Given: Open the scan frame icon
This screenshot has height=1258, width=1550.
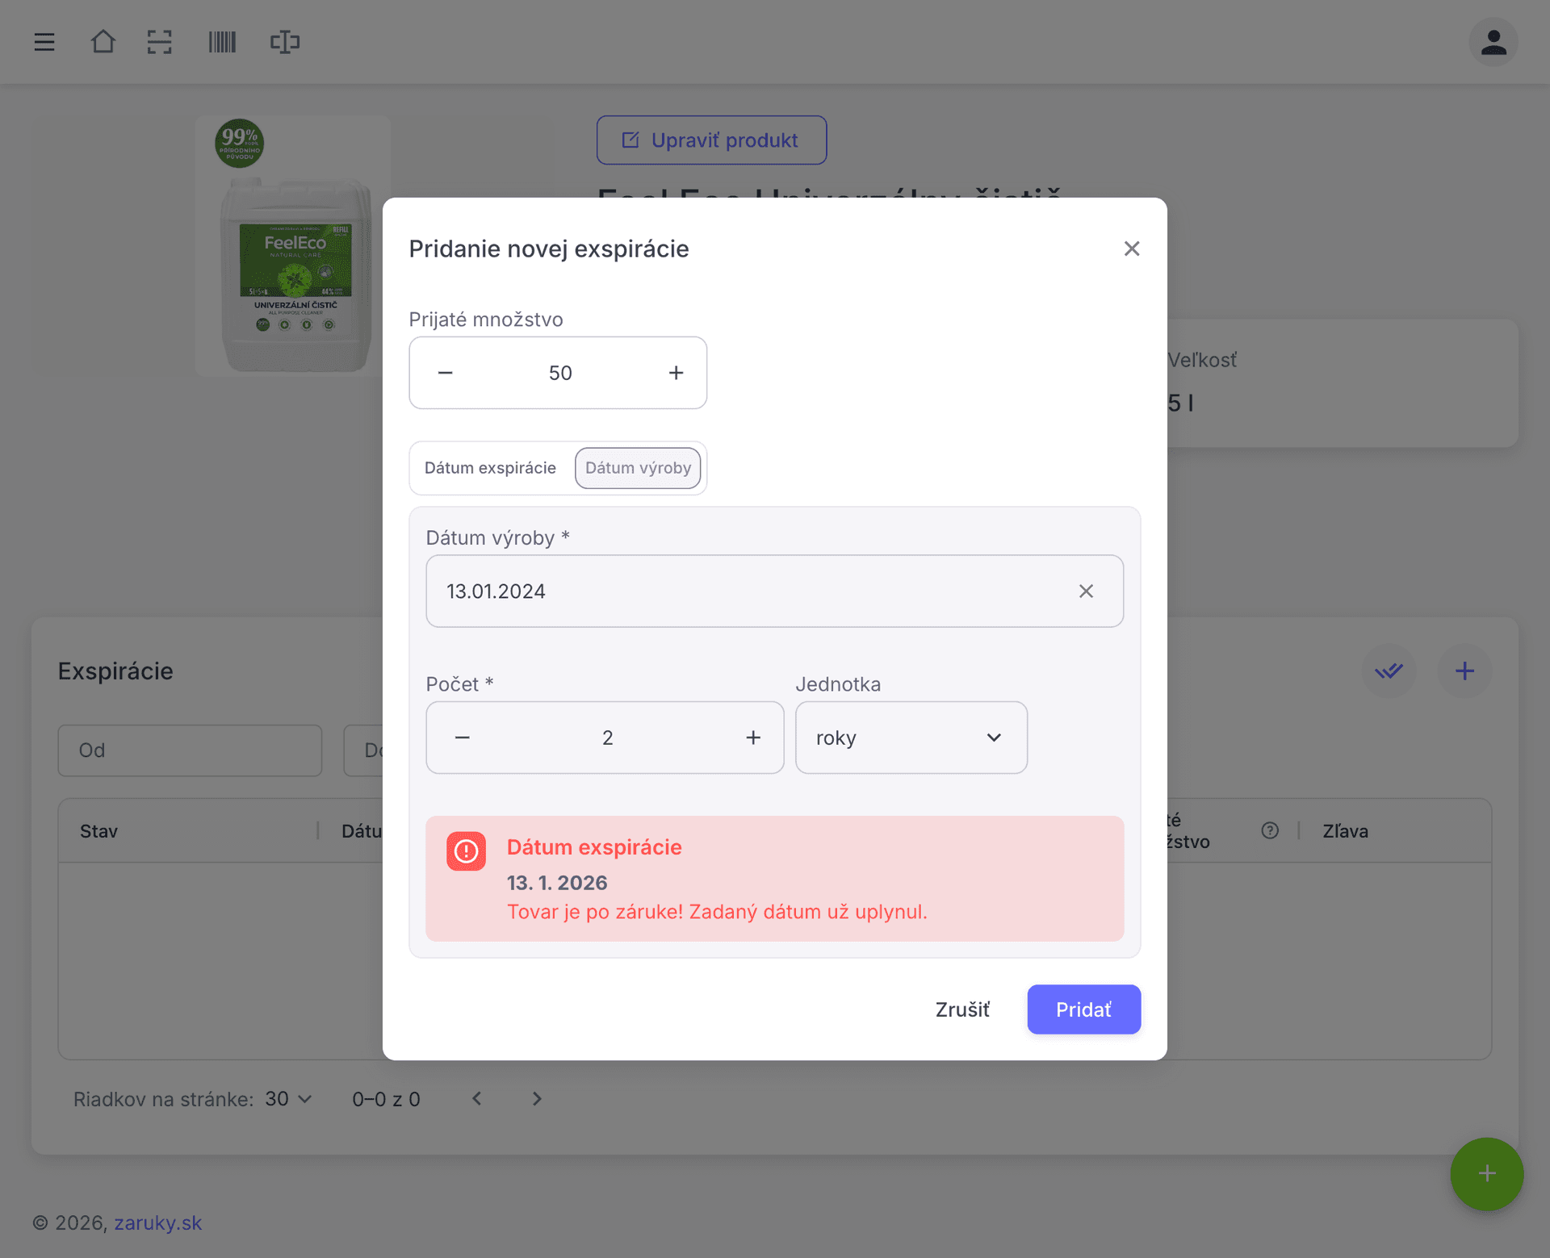Looking at the screenshot, I should click(160, 42).
